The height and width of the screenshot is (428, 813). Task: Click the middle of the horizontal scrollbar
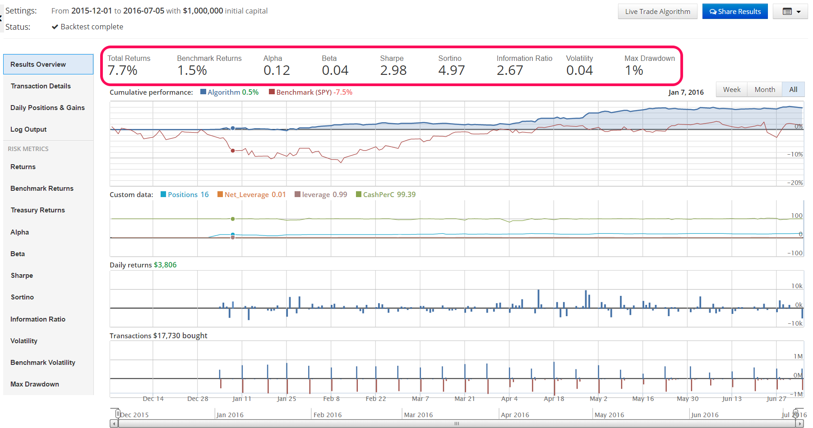[x=457, y=423]
